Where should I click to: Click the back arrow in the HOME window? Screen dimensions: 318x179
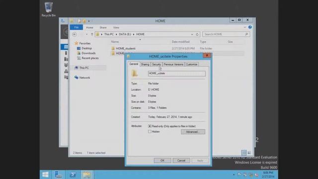point(75,34)
